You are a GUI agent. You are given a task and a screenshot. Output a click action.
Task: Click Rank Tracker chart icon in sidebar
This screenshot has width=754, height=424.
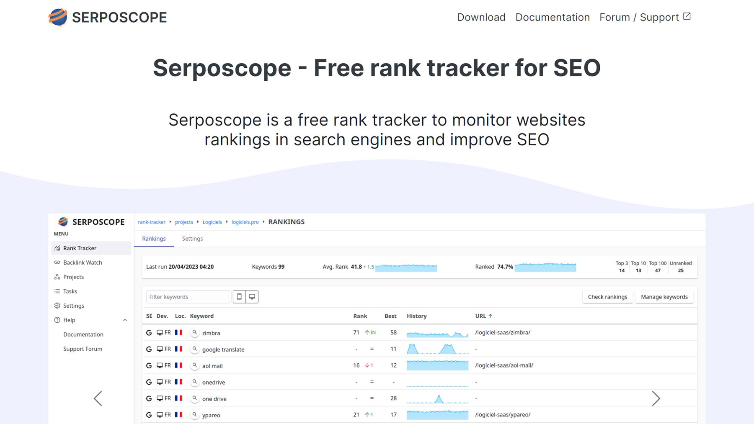[57, 248]
